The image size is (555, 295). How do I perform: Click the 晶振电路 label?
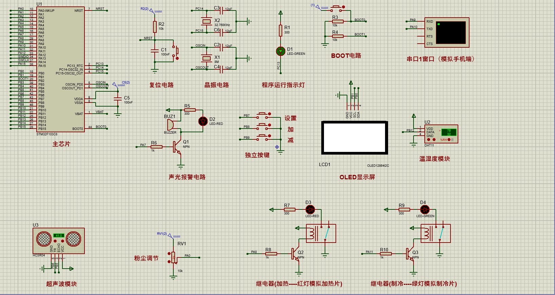[216, 85]
